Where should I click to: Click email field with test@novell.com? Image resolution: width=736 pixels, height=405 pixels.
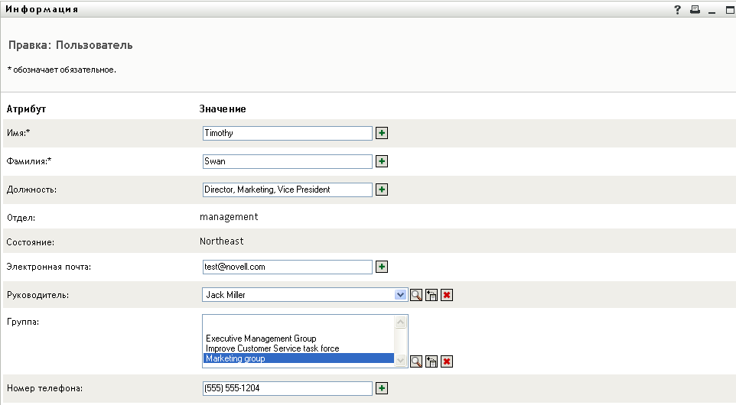click(x=287, y=267)
